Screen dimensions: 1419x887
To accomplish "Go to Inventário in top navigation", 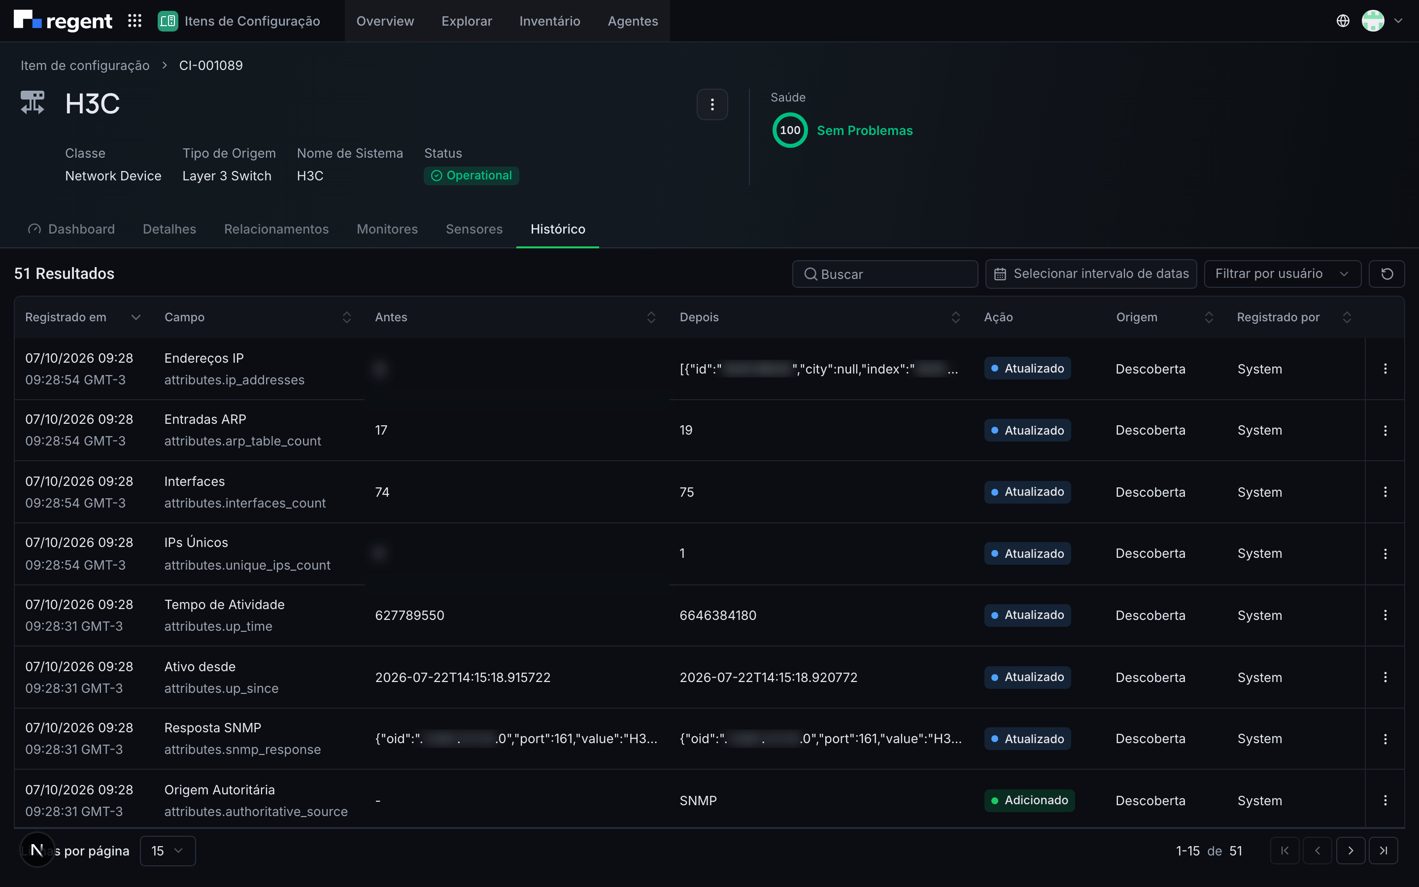I will 549,21.
